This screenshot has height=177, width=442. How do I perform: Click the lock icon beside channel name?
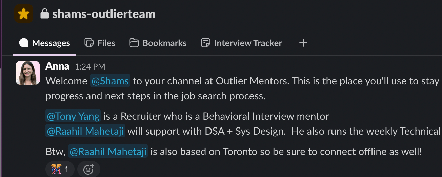44,14
